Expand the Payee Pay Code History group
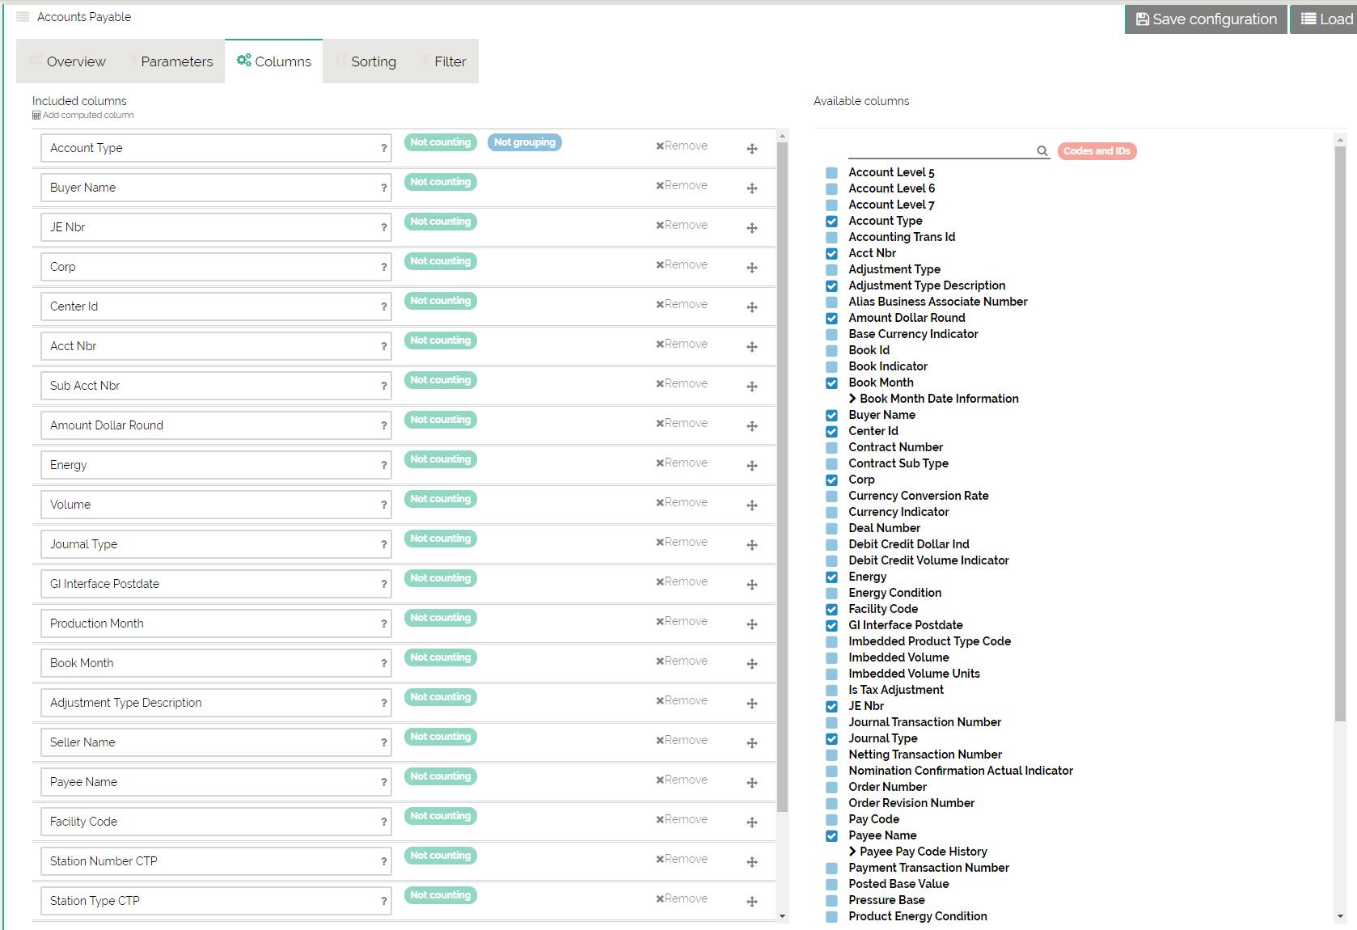 852,852
